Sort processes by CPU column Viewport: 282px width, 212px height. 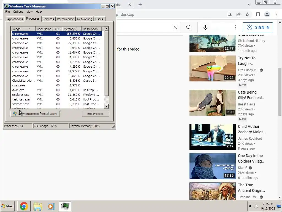pyautogui.click(x=58, y=29)
